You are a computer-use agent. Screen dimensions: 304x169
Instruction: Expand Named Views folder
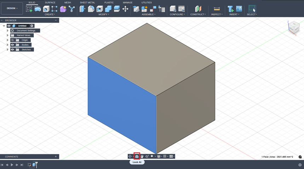(7, 35)
